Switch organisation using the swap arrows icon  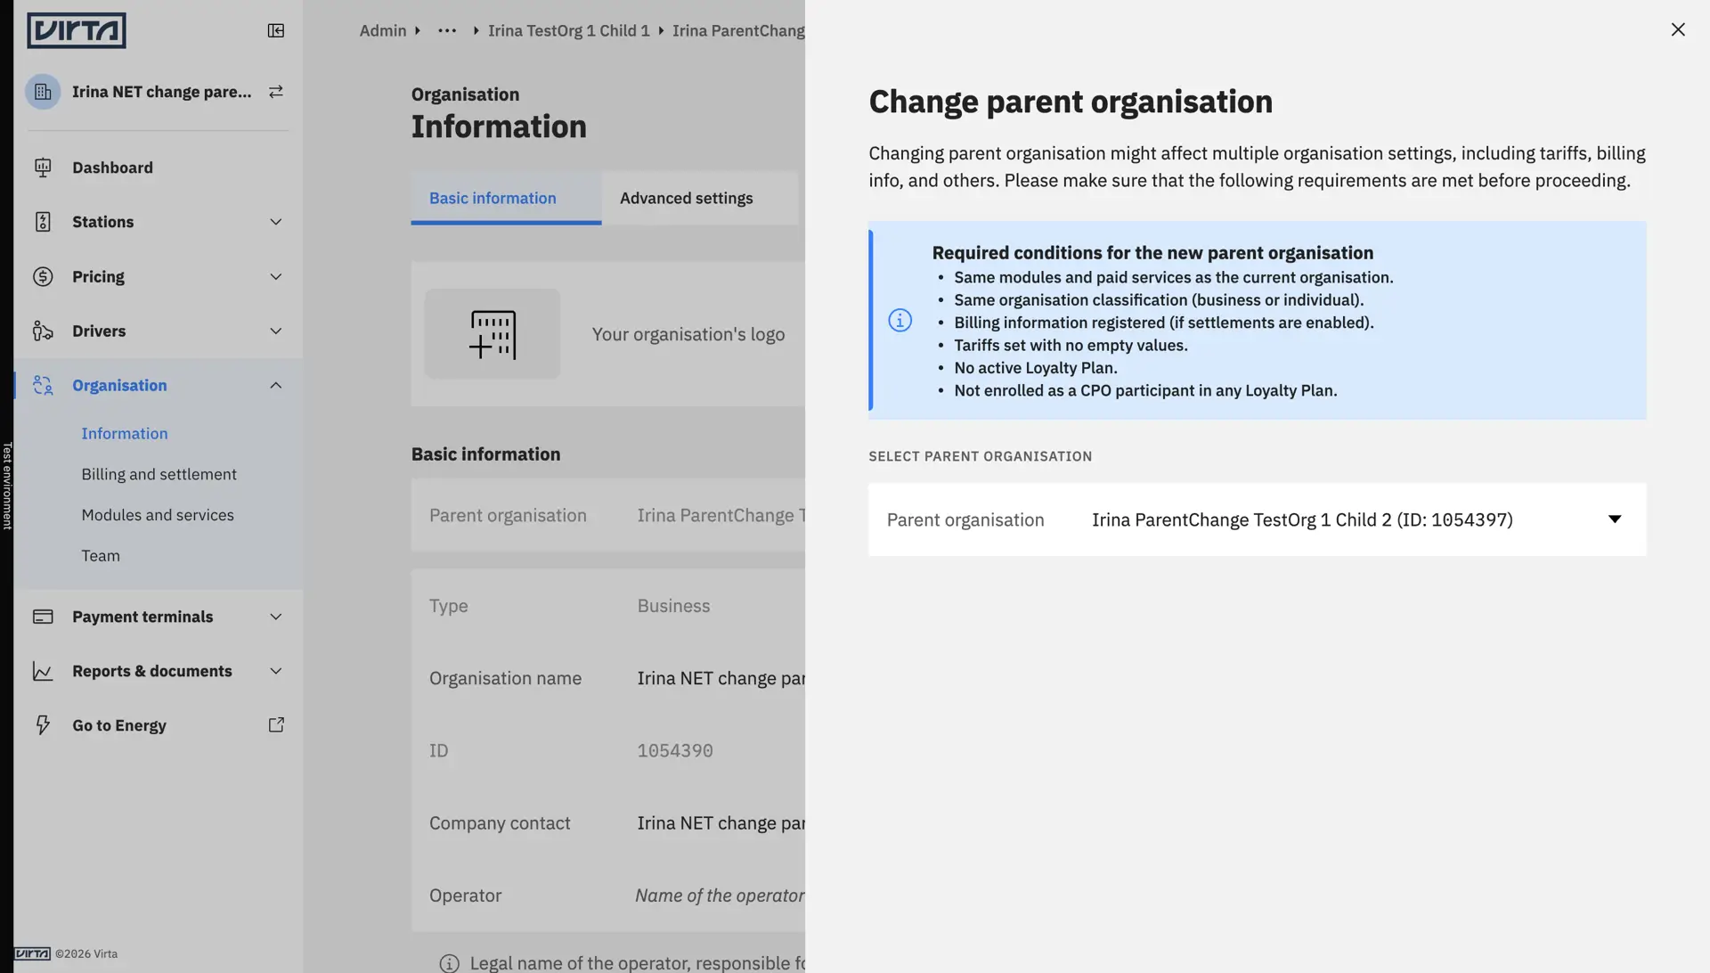pyautogui.click(x=276, y=92)
